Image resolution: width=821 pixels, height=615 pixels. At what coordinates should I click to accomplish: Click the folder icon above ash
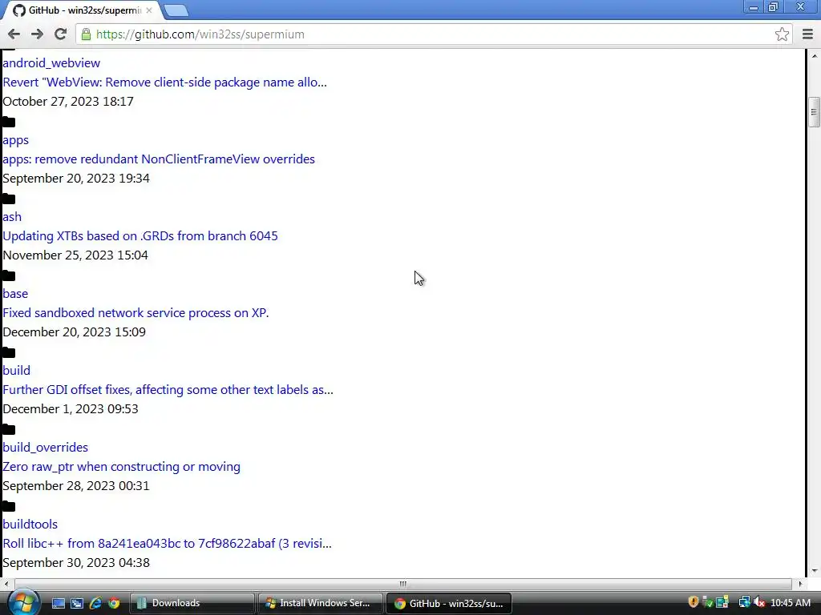click(x=8, y=199)
